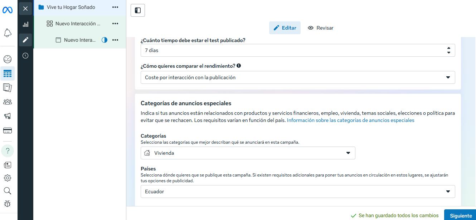The image size is (476, 220).
Task: Open the history clock icon
Action: (x=25, y=56)
